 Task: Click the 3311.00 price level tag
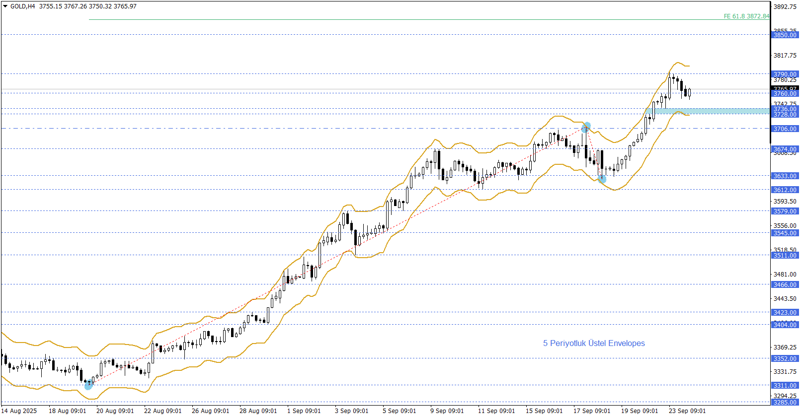(785, 385)
